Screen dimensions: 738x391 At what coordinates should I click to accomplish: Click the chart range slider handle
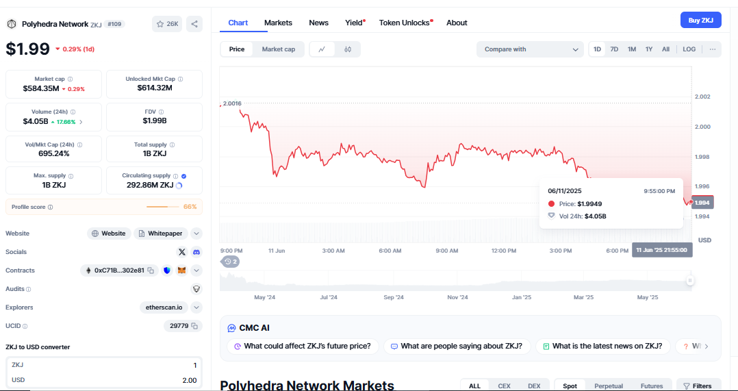point(690,281)
